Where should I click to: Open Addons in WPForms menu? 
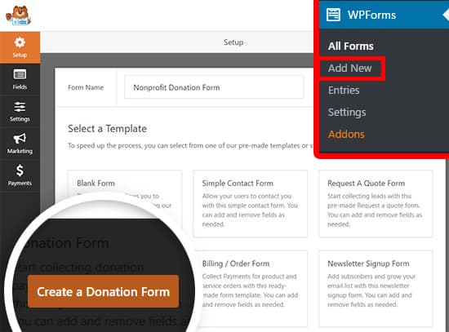point(346,135)
